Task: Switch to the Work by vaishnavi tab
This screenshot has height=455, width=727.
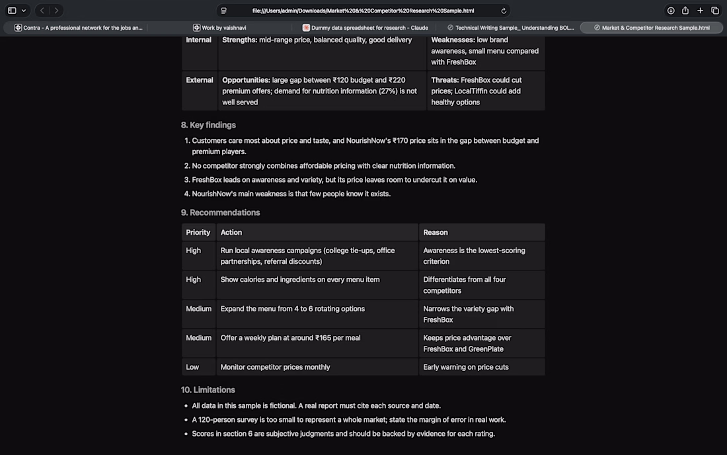Action: point(220,28)
